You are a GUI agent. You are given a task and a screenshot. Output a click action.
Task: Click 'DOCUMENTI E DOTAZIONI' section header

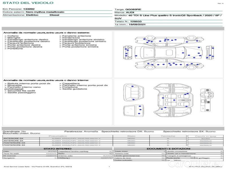(168, 149)
